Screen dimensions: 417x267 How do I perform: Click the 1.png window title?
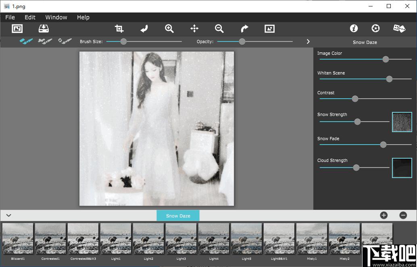[19, 6]
